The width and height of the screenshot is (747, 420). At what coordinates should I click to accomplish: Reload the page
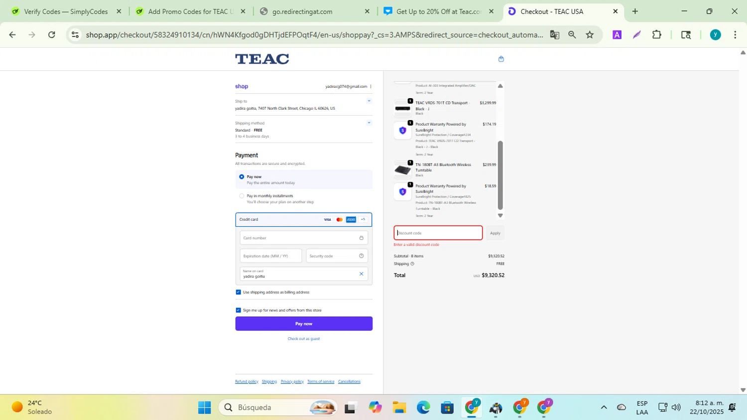52,35
